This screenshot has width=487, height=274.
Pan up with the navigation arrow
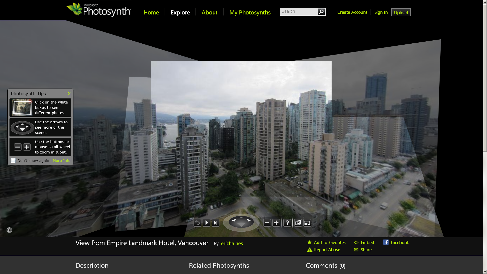pos(241,217)
